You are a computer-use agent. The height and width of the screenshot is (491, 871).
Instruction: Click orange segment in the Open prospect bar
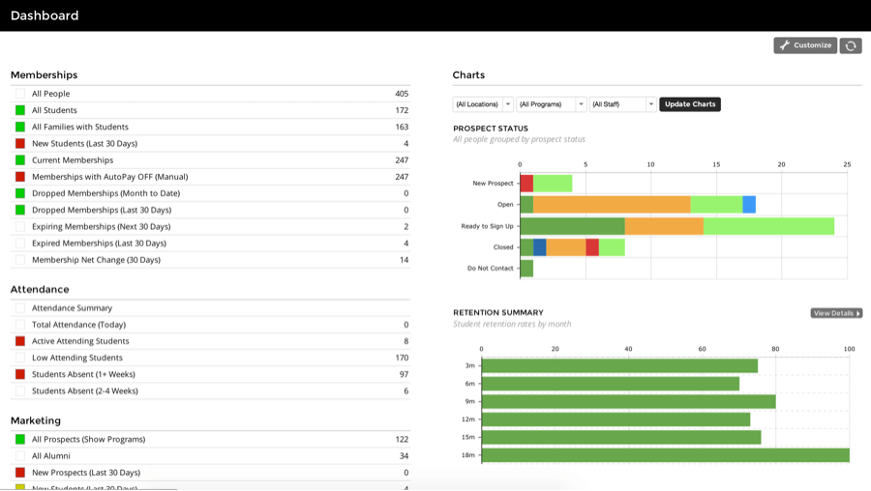click(611, 204)
